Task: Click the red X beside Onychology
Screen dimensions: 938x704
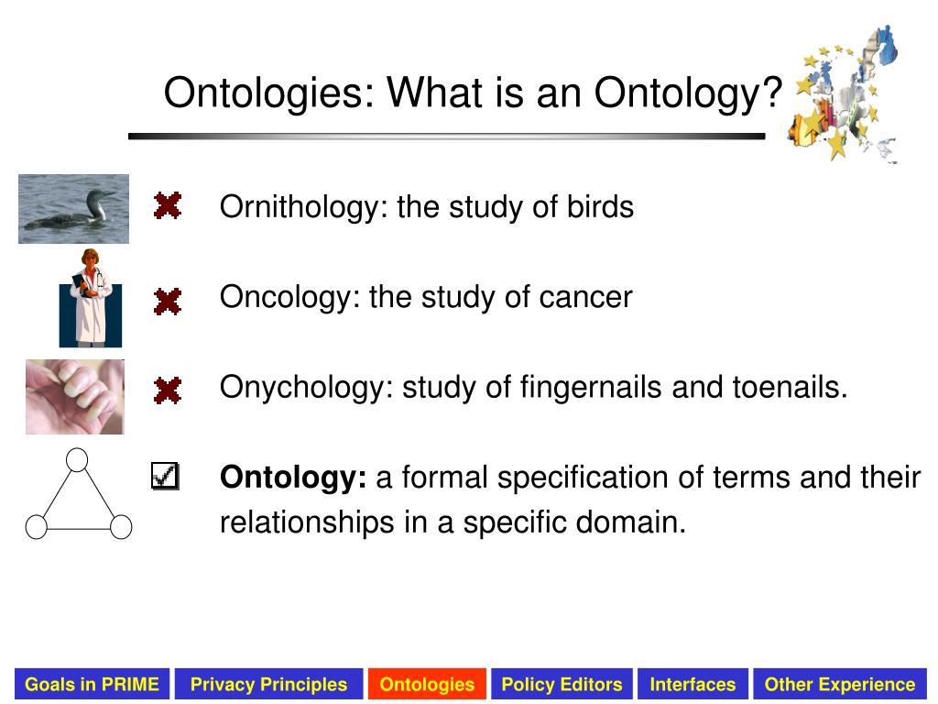Action: tap(168, 390)
